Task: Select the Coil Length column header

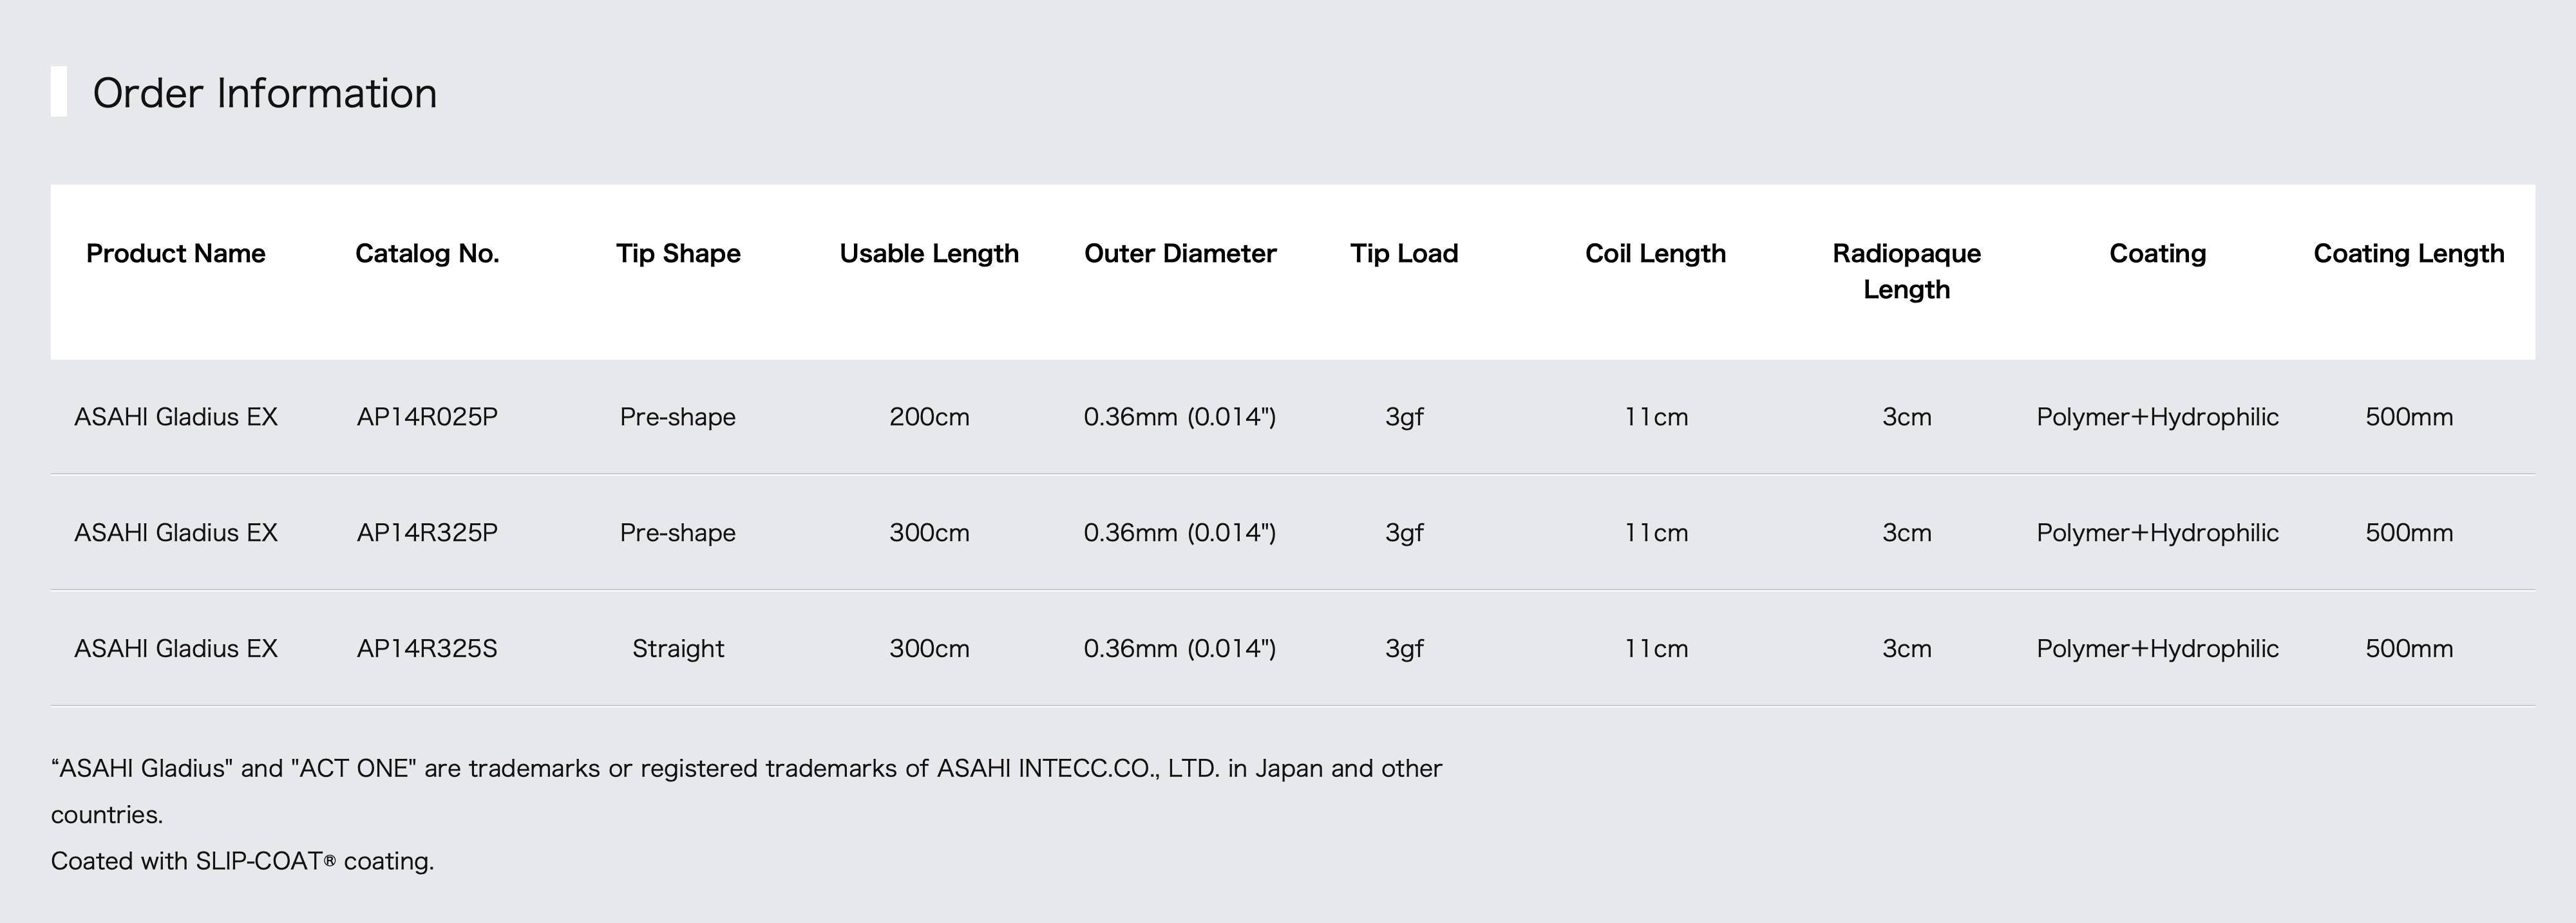Action: (1655, 253)
